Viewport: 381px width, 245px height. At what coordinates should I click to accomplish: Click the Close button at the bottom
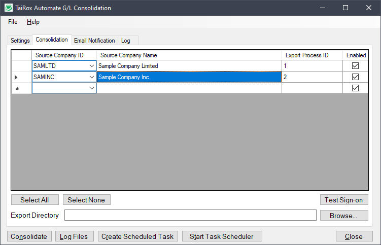coord(354,236)
